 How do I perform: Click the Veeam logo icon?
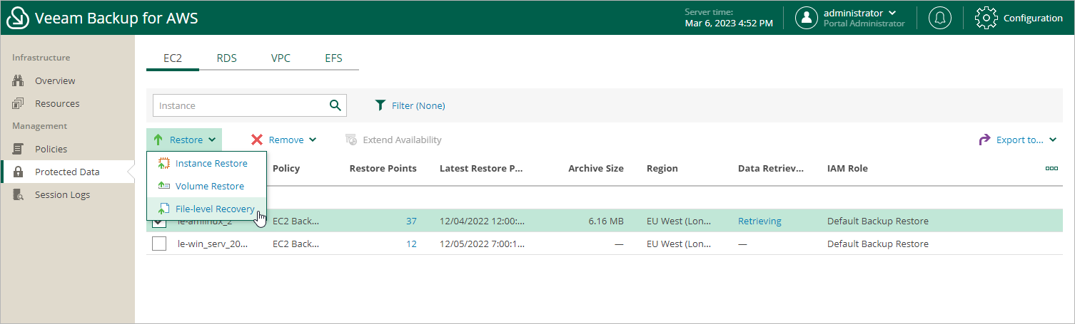point(17,18)
